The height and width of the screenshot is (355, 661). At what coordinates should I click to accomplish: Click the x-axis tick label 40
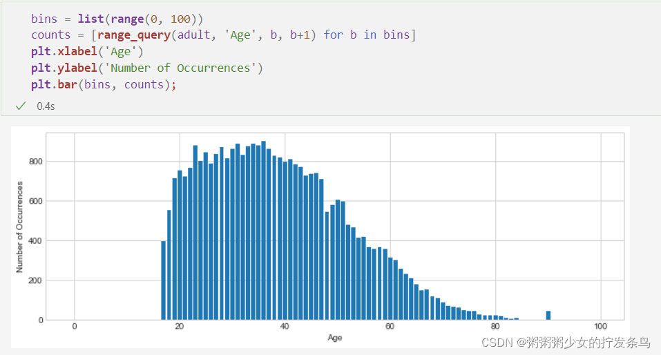click(285, 326)
